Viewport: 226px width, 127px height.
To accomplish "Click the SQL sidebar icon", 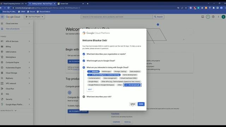I will pyautogui.click(x=2, y=94).
